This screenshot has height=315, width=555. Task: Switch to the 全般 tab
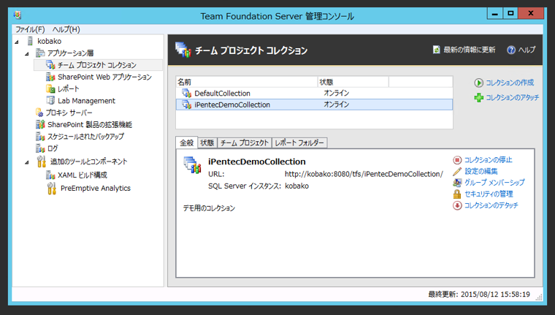(x=186, y=143)
